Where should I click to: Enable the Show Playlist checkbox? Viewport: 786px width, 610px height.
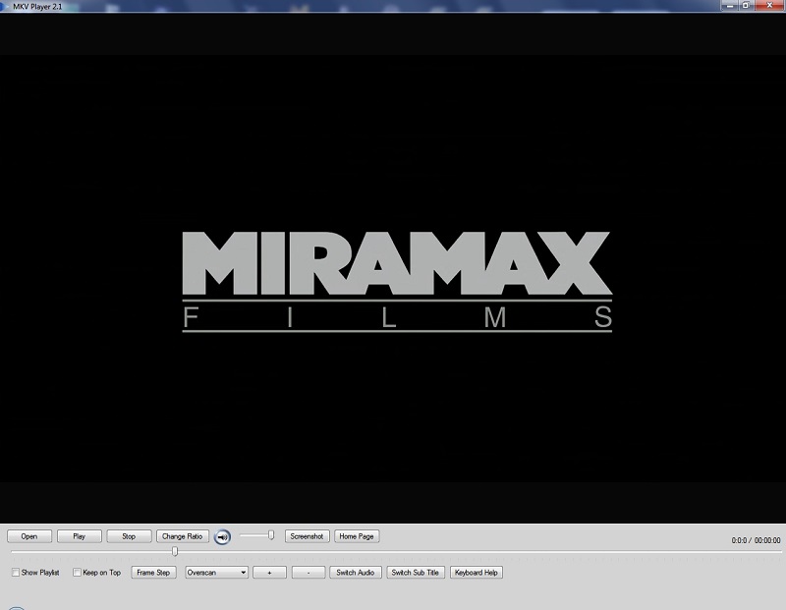(16, 573)
